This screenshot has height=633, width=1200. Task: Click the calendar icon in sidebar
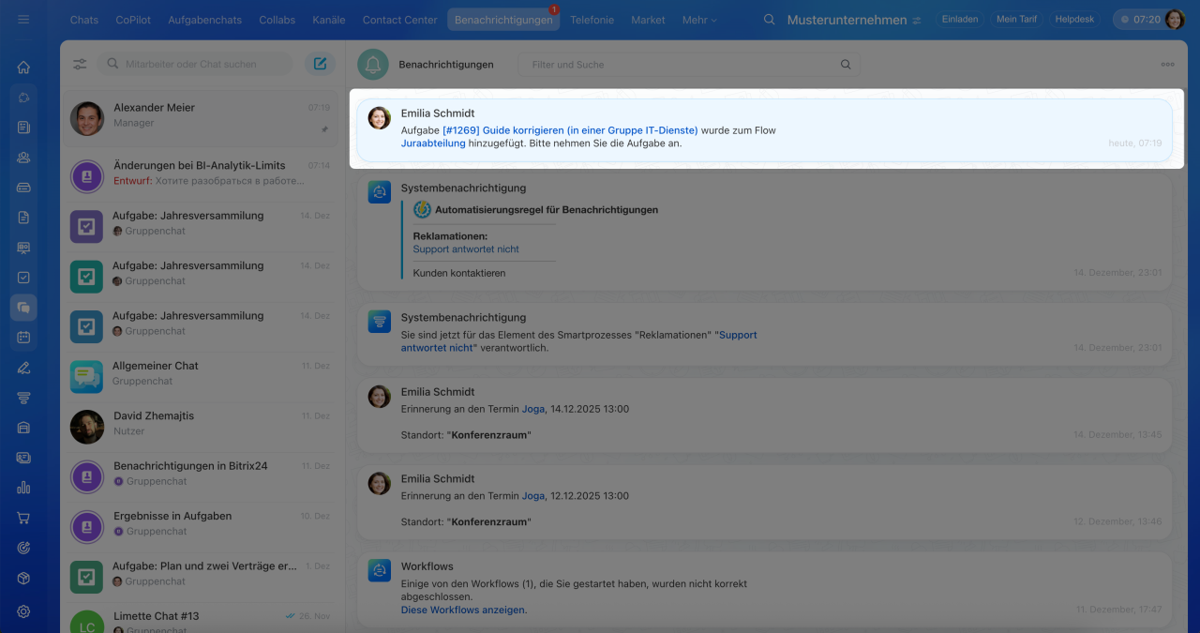(x=23, y=337)
